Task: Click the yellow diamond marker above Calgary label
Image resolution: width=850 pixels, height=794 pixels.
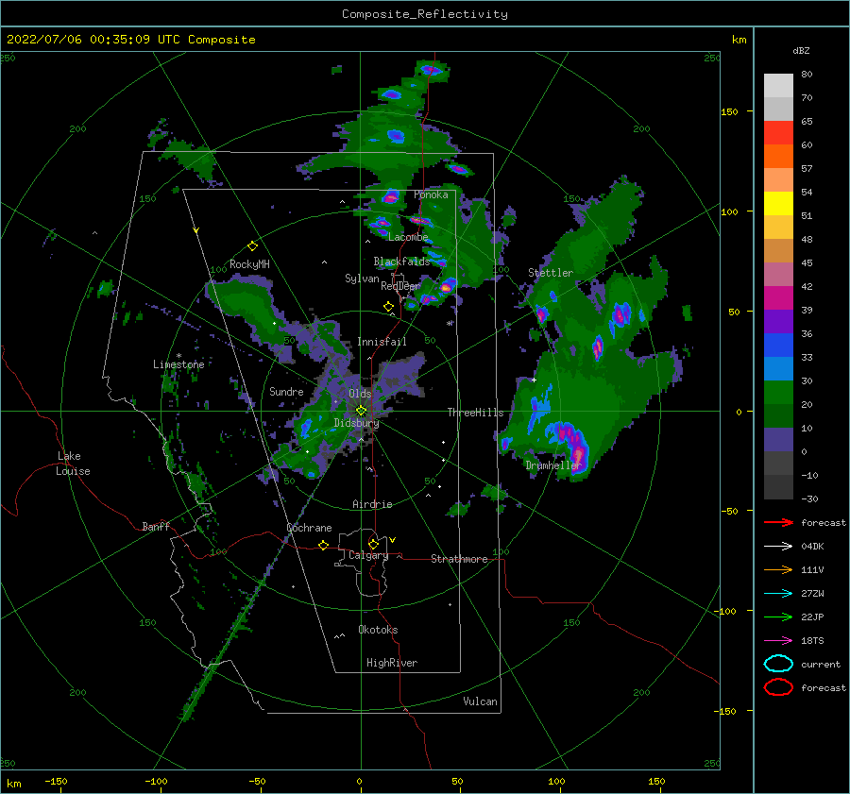Action: pyautogui.click(x=373, y=544)
